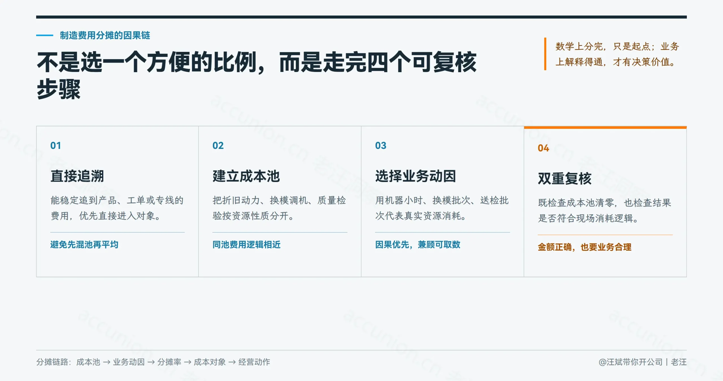Click orange step number 04

(543, 148)
